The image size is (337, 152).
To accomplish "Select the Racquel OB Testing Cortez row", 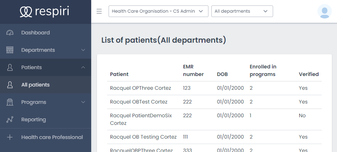I will point(143,137).
